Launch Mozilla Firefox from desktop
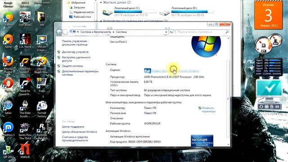 8,64
